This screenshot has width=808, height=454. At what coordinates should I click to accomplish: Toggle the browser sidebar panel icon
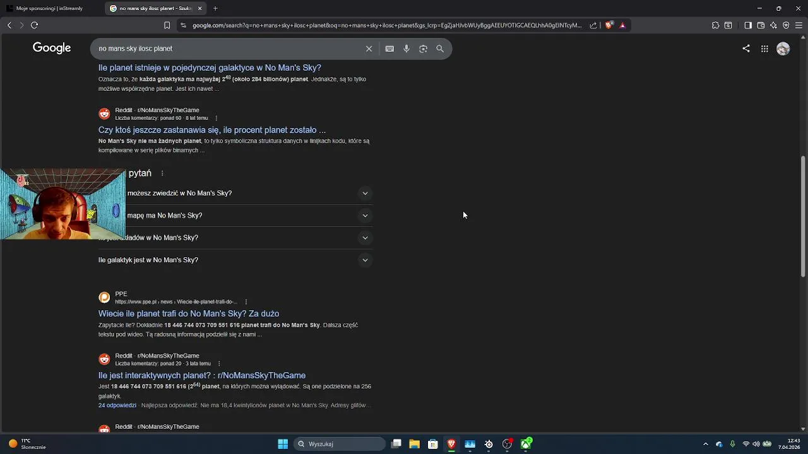pos(748,25)
